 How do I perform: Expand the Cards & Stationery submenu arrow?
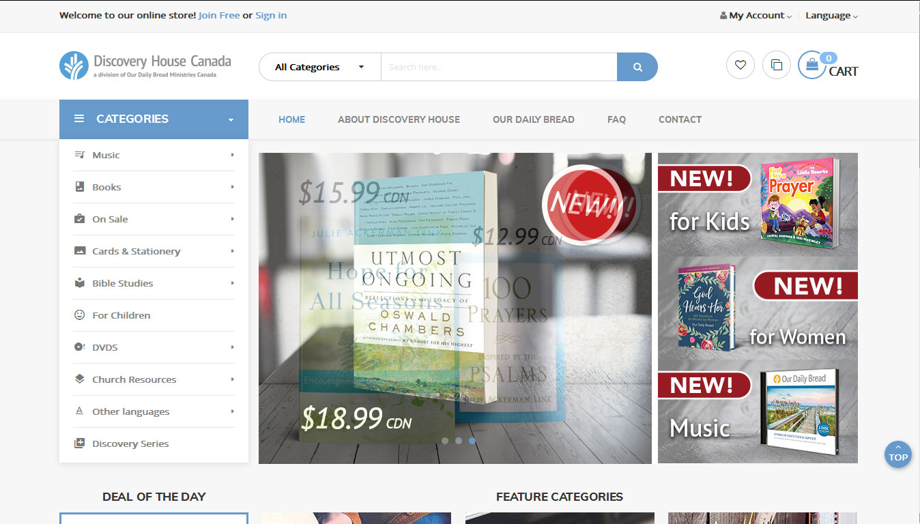pos(232,251)
